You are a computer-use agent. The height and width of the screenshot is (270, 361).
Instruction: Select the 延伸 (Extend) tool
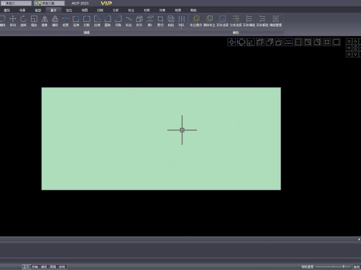click(76, 21)
